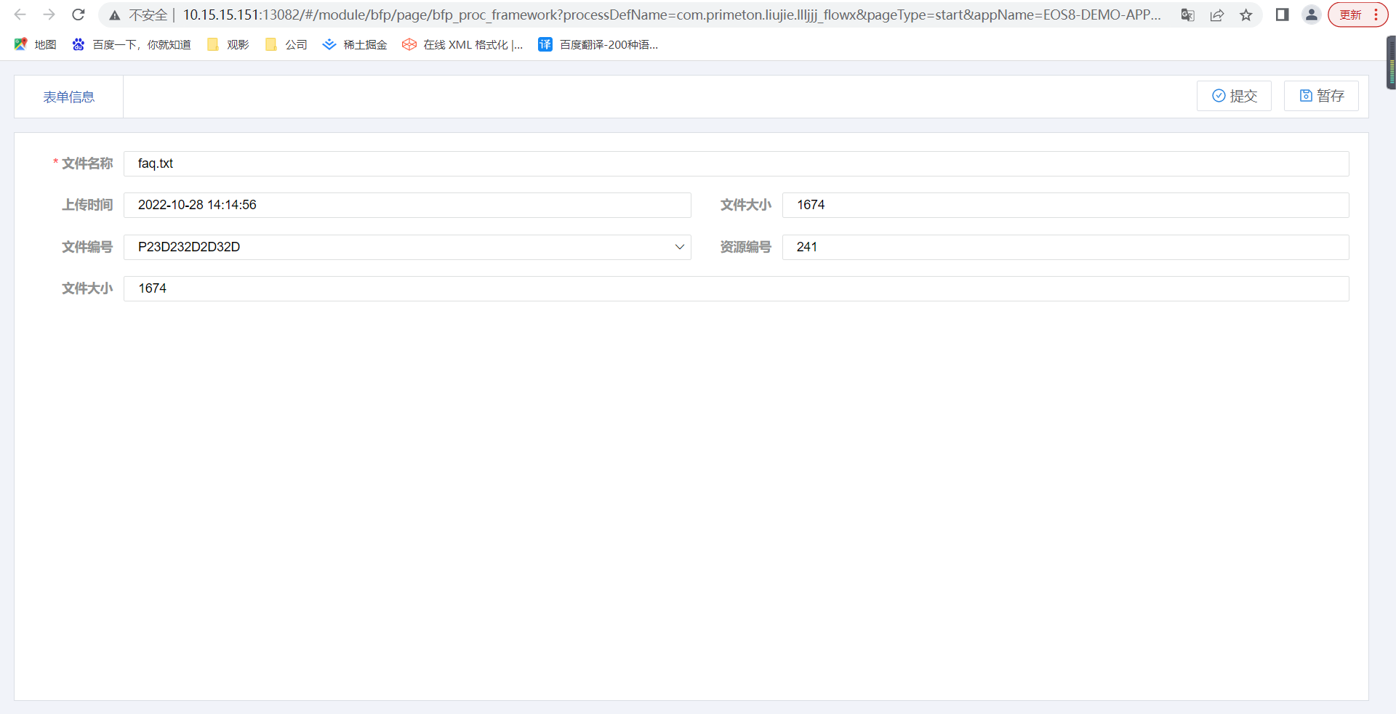Click the page vertical scrollbar thumb

[x=1392, y=62]
